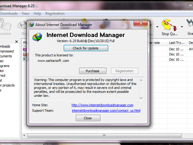Select the Video category
193x145 pixels.
pos(2,71)
